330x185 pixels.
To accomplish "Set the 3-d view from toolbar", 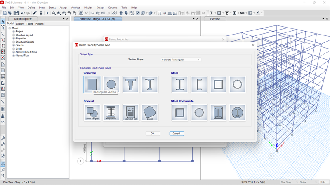I will [92, 13].
